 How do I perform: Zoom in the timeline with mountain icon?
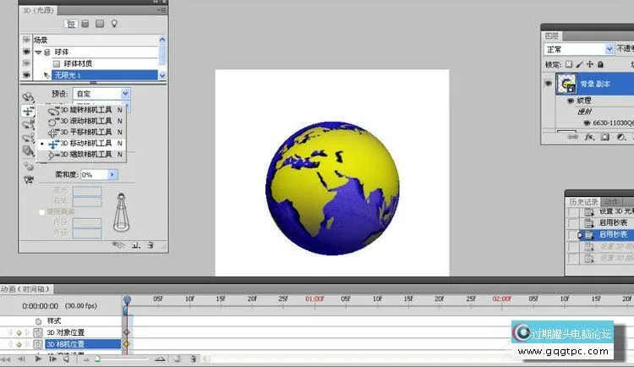[160, 359]
